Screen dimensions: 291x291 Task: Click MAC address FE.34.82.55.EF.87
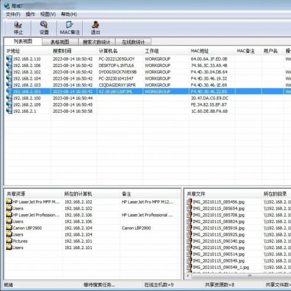pyautogui.click(x=208, y=105)
